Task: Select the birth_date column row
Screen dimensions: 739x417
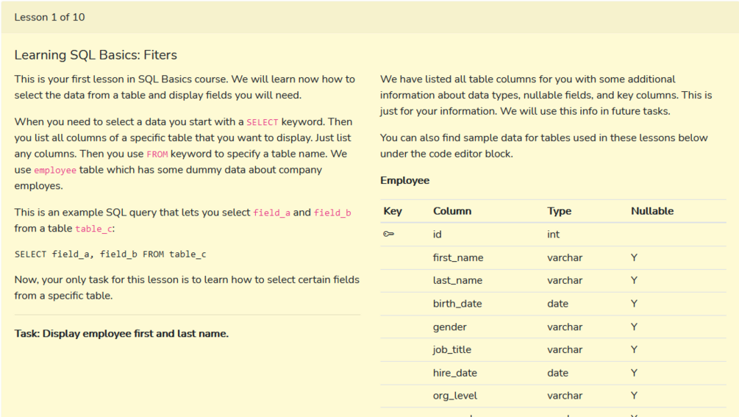Action: [457, 304]
